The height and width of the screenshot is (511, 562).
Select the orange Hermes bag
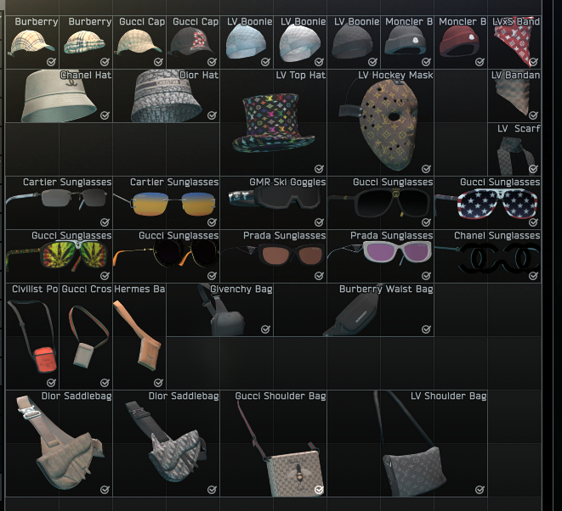tap(139, 336)
